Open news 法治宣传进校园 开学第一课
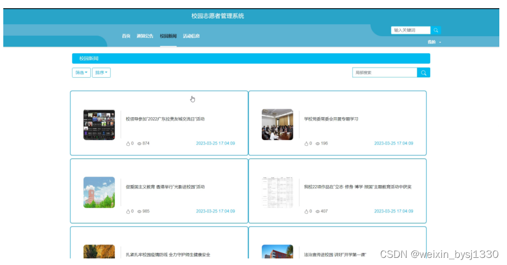The height and width of the screenshot is (265, 507). coord(335,255)
